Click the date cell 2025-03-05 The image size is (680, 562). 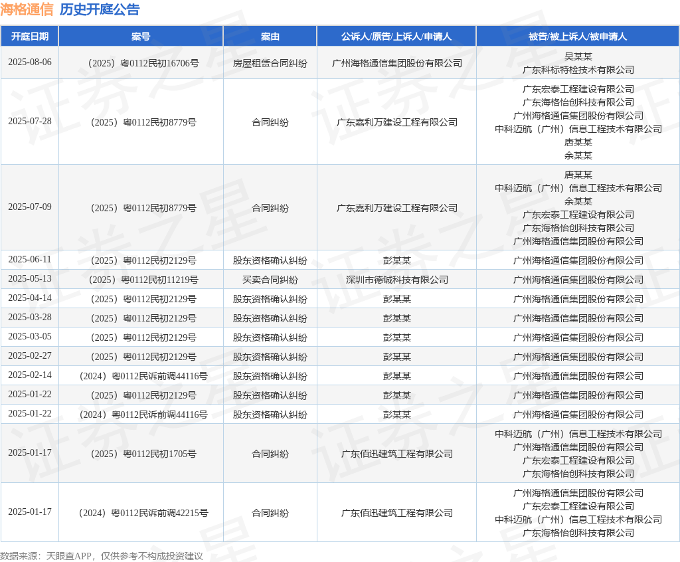[x=29, y=336]
